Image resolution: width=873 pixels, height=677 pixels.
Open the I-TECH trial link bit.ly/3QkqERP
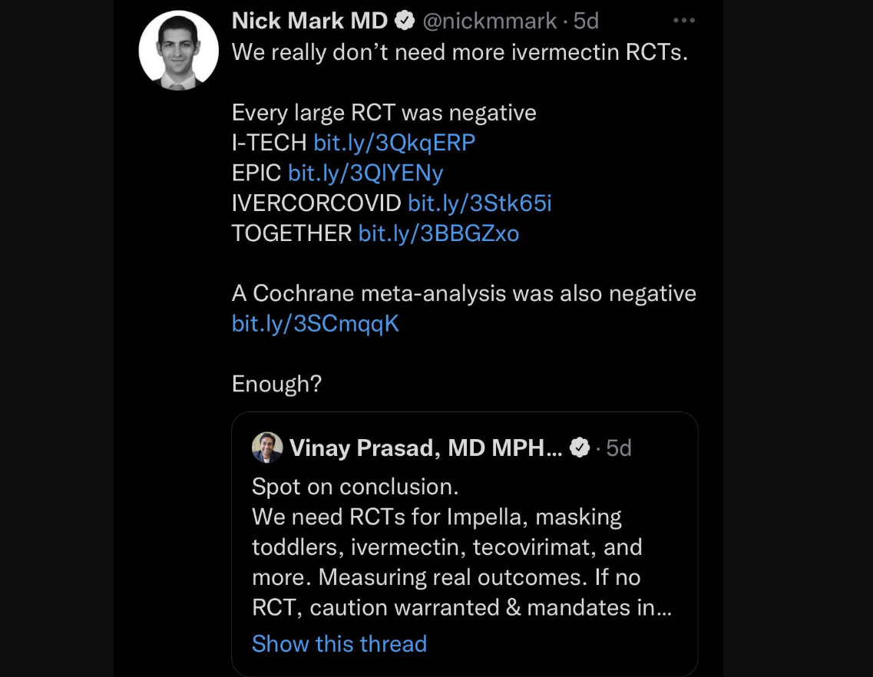(394, 143)
